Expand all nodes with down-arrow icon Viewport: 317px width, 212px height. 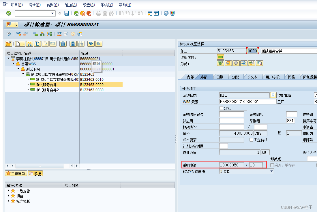point(91,44)
